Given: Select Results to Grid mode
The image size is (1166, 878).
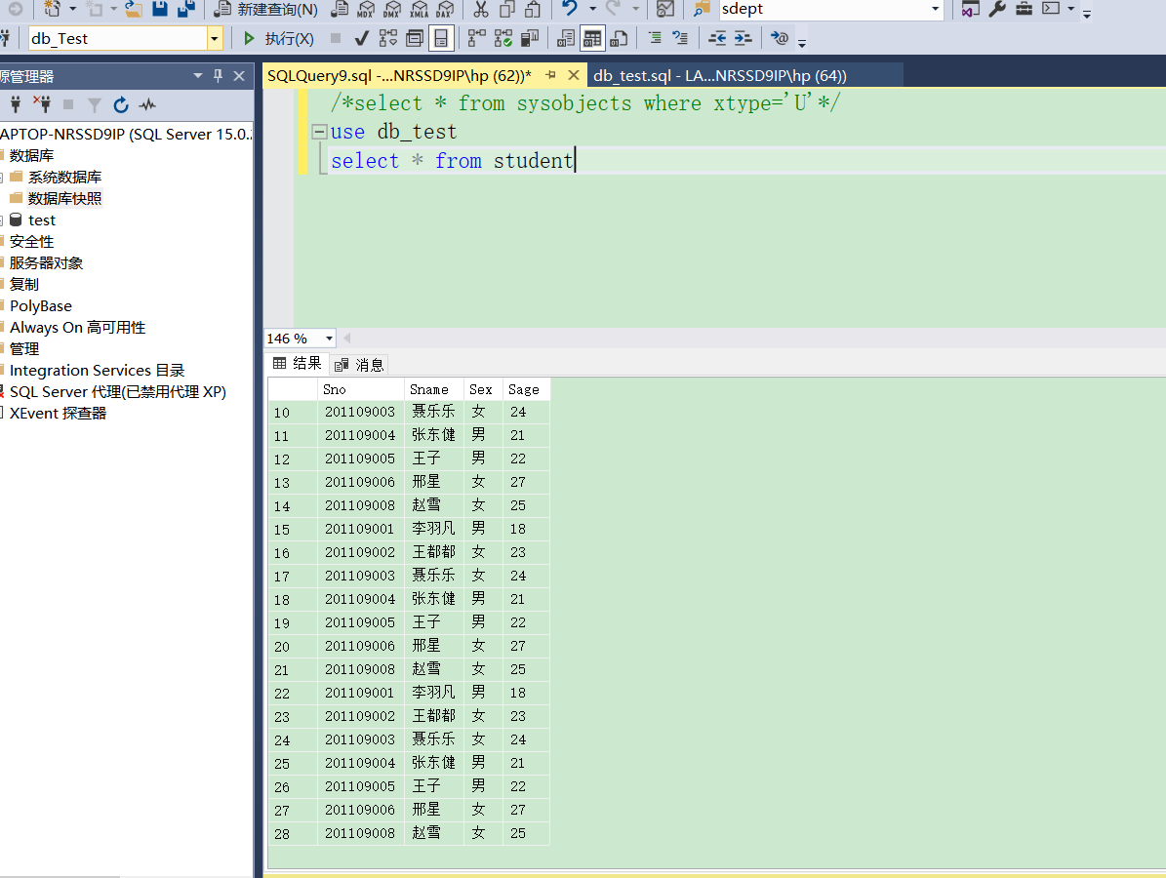Looking at the screenshot, I should click(592, 39).
